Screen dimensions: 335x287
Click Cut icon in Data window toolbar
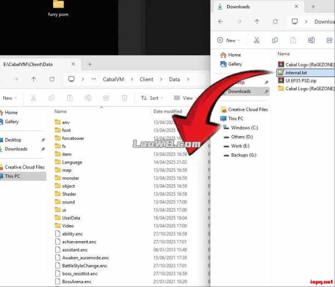point(33,98)
